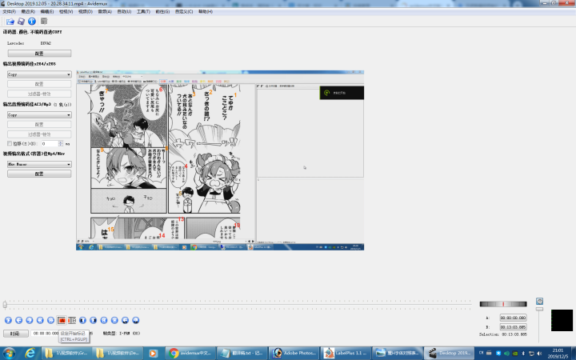
Task: Step forward one frame with right-arrow button
Action: point(30,320)
